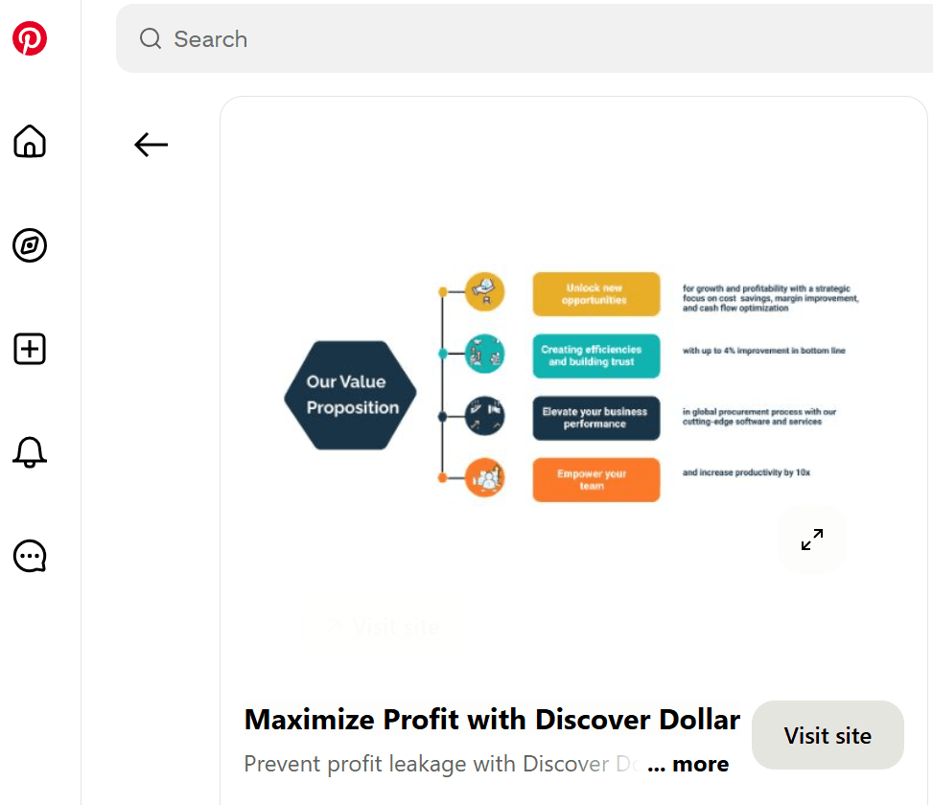Click the Visit site button
Viewport: 933px width, 805px height.
click(827, 735)
